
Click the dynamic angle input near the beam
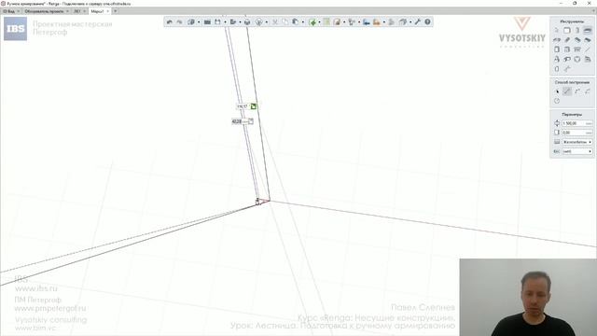point(243,106)
